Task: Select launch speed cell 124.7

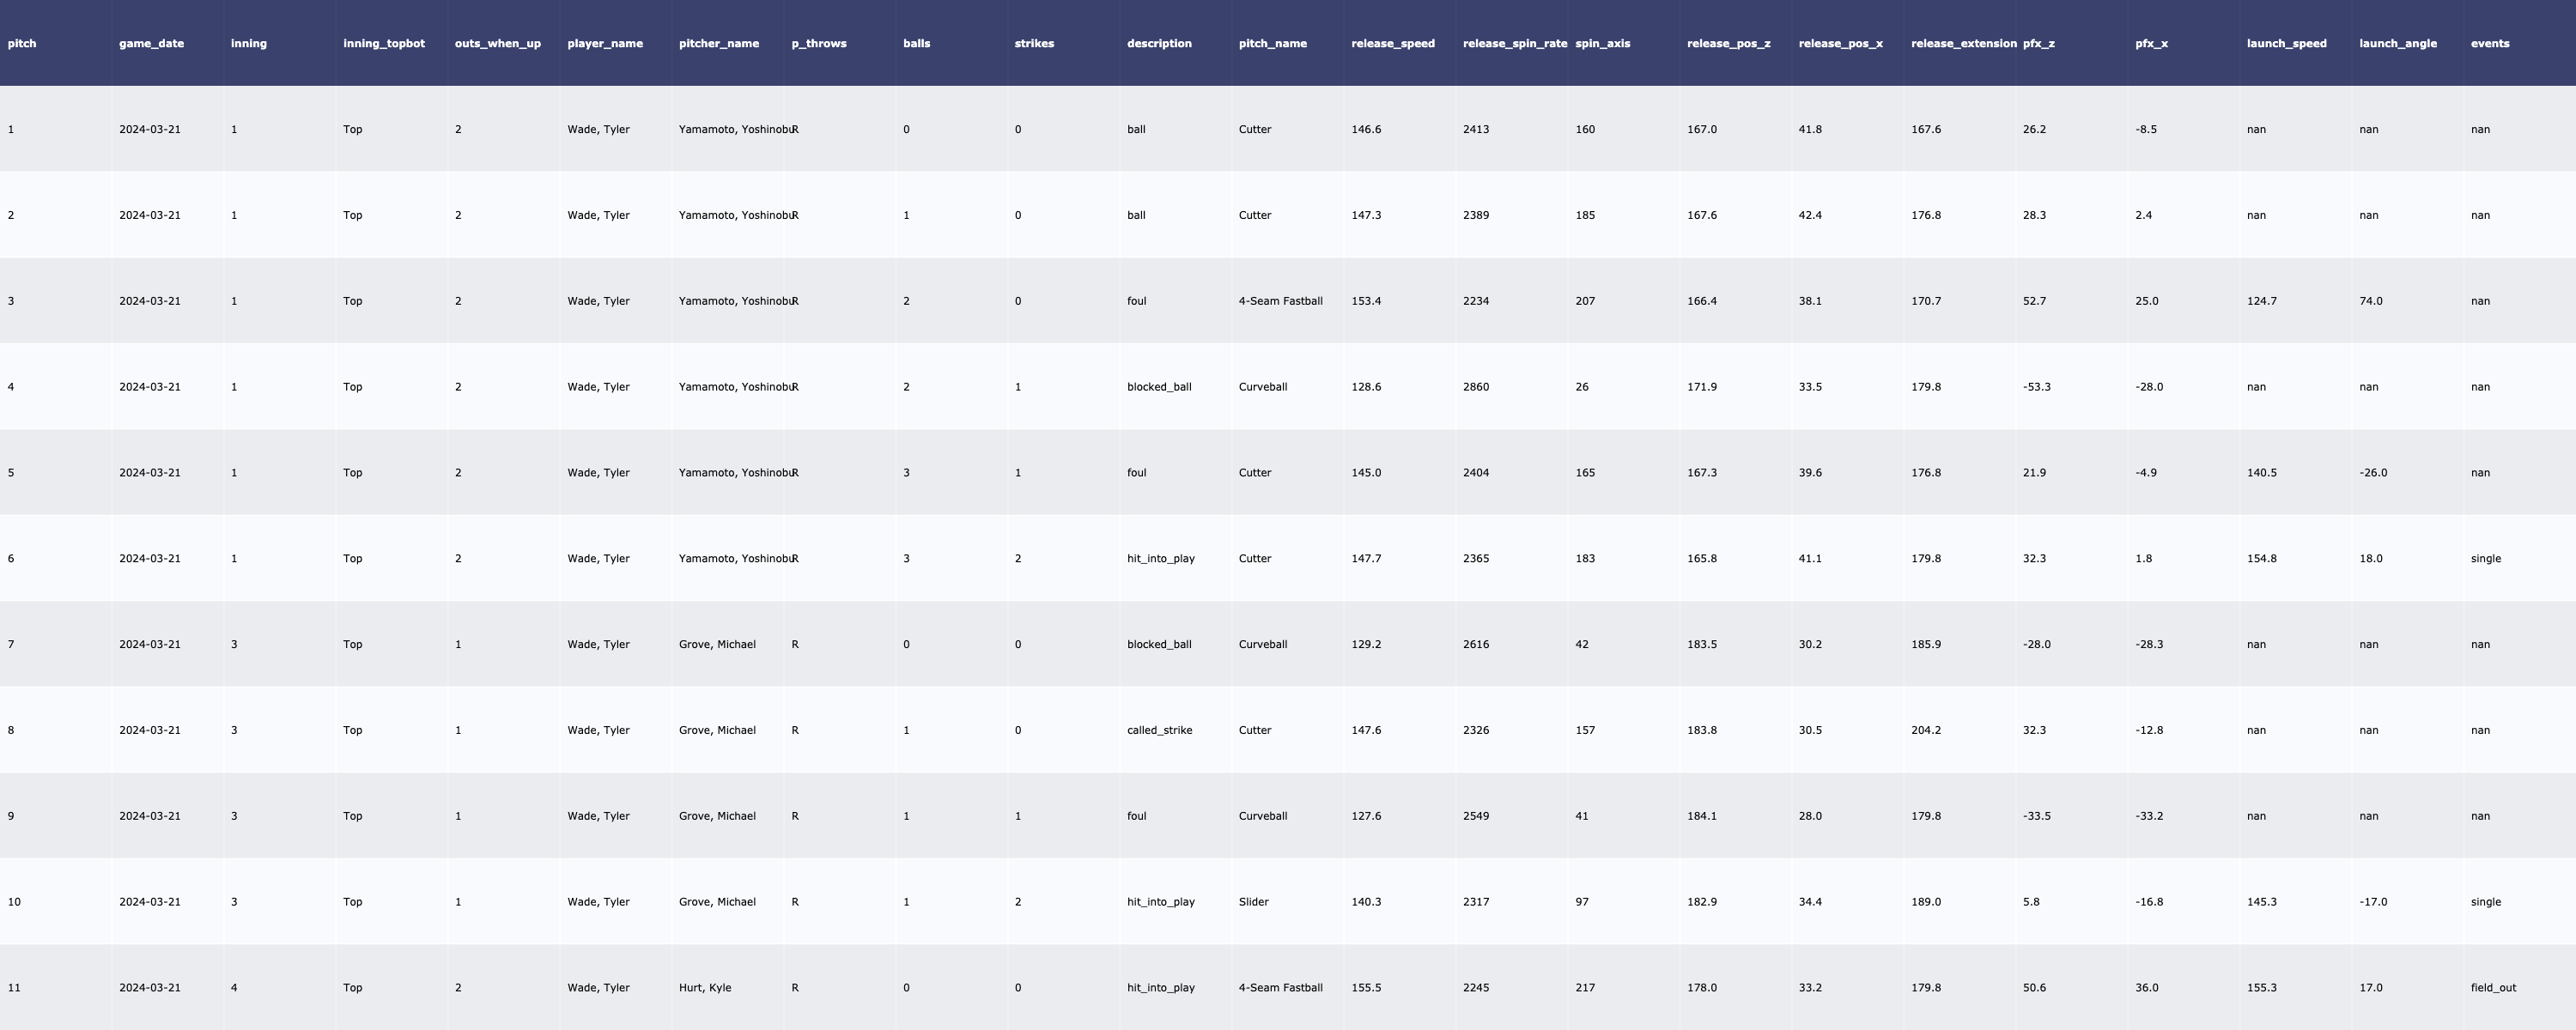Action: pos(2261,301)
